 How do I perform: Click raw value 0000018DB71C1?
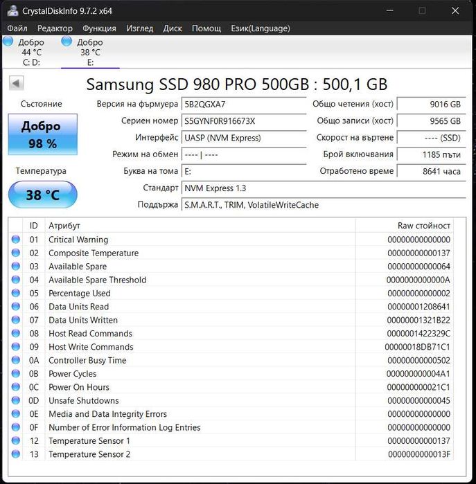point(418,347)
